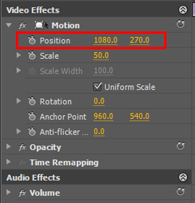Uncheck the Uniform Scale checkbox
The image size is (195, 203).
(97, 87)
